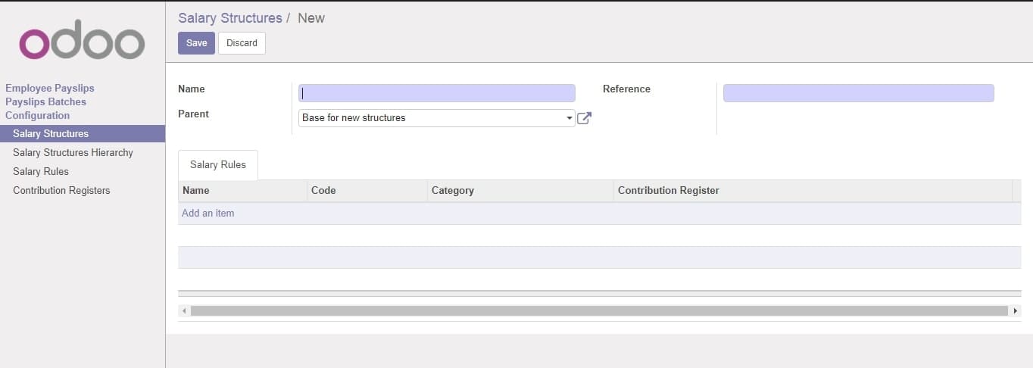The width and height of the screenshot is (1033, 368).
Task: Save the new salary structure
Action: click(196, 43)
